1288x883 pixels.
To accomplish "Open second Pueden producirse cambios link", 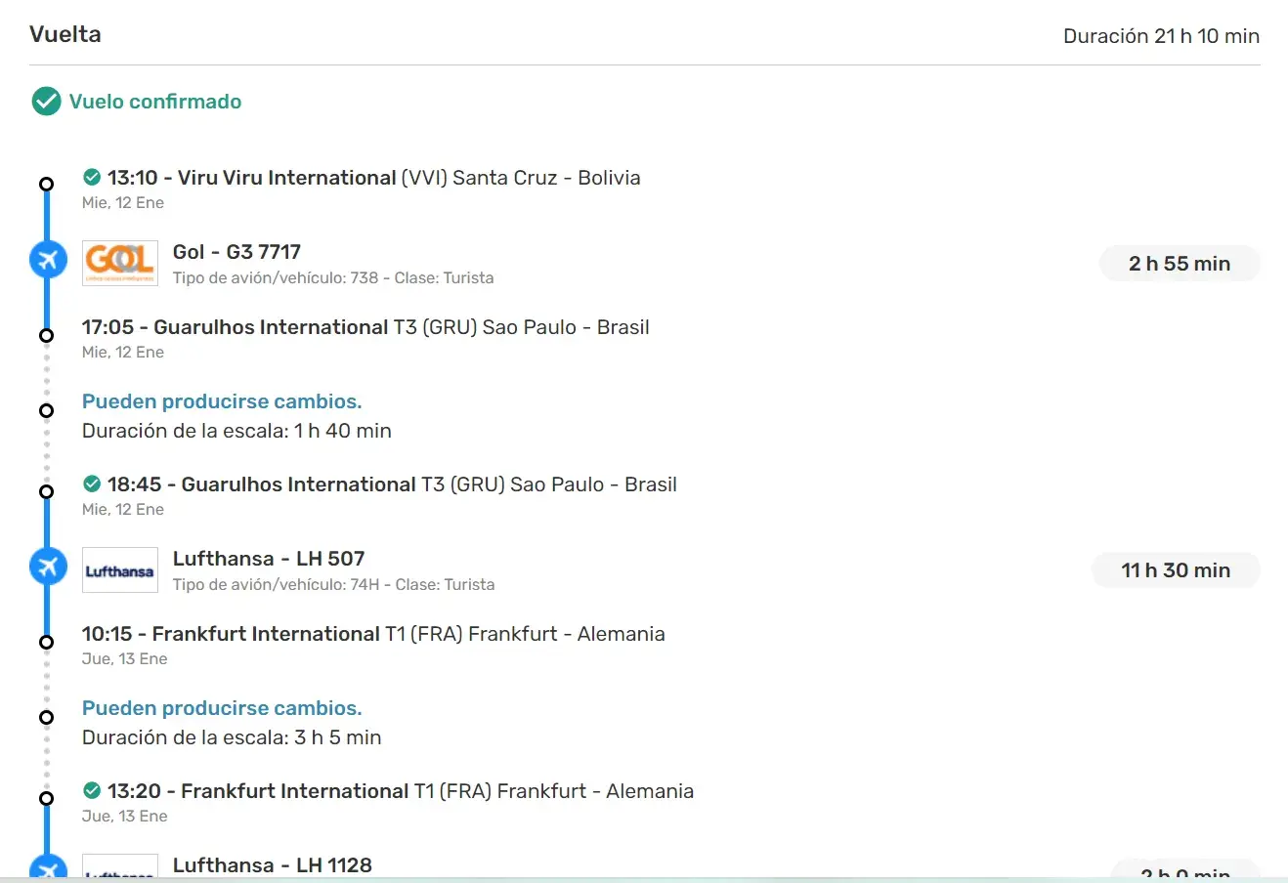I will pyautogui.click(x=222, y=708).
